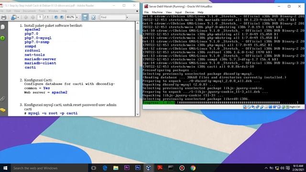Click the green help circle sidebar icon
This screenshot has height=172, width=306.
click(x=2, y=38)
